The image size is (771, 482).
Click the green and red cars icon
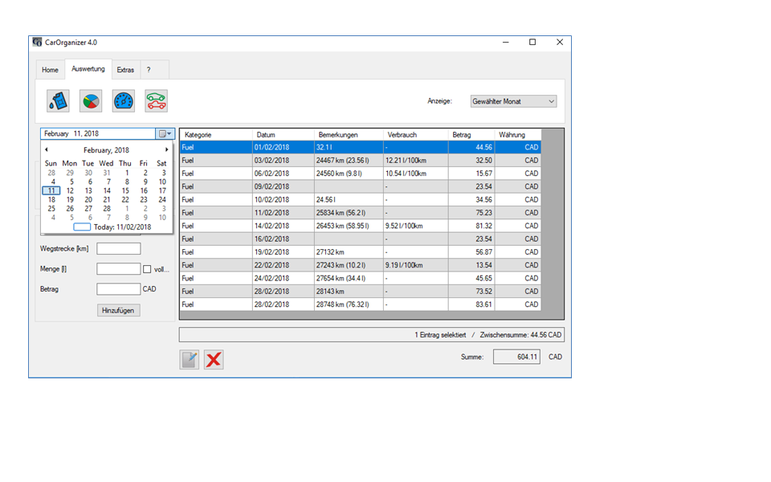[x=157, y=101]
